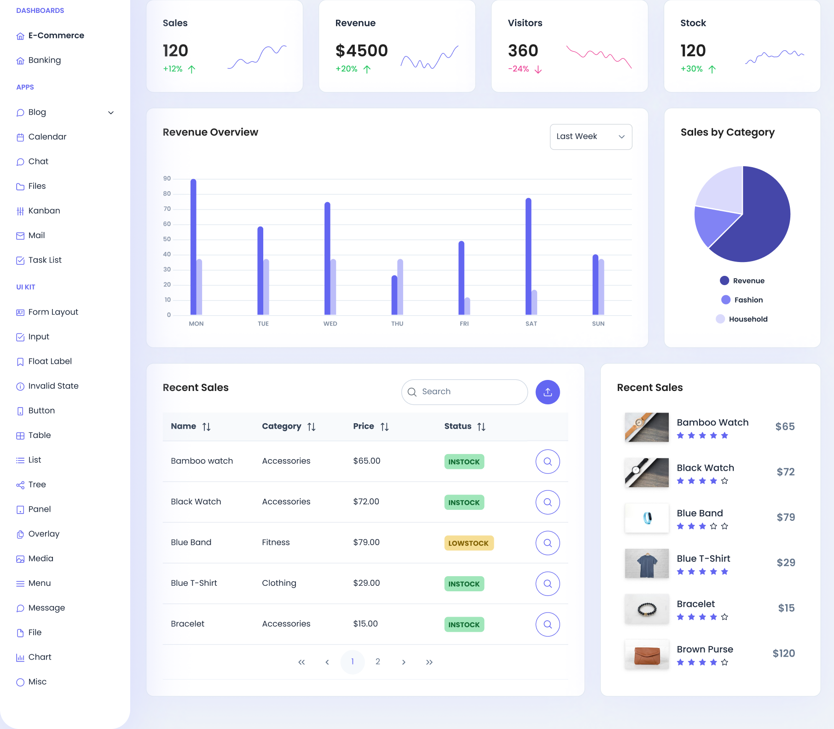Go to page 2 of Recent Sales pagination

tap(377, 662)
